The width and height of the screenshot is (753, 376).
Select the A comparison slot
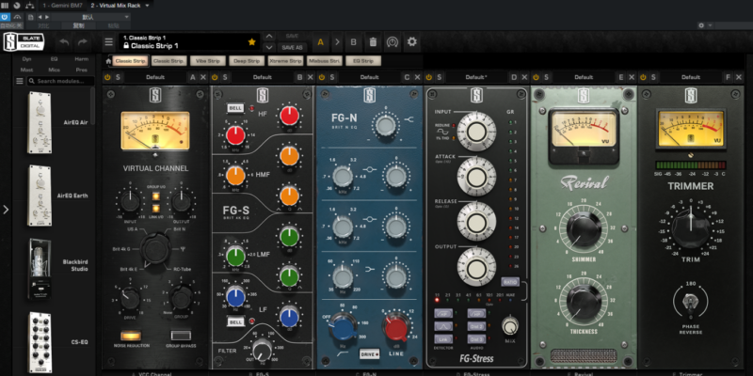(320, 42)
